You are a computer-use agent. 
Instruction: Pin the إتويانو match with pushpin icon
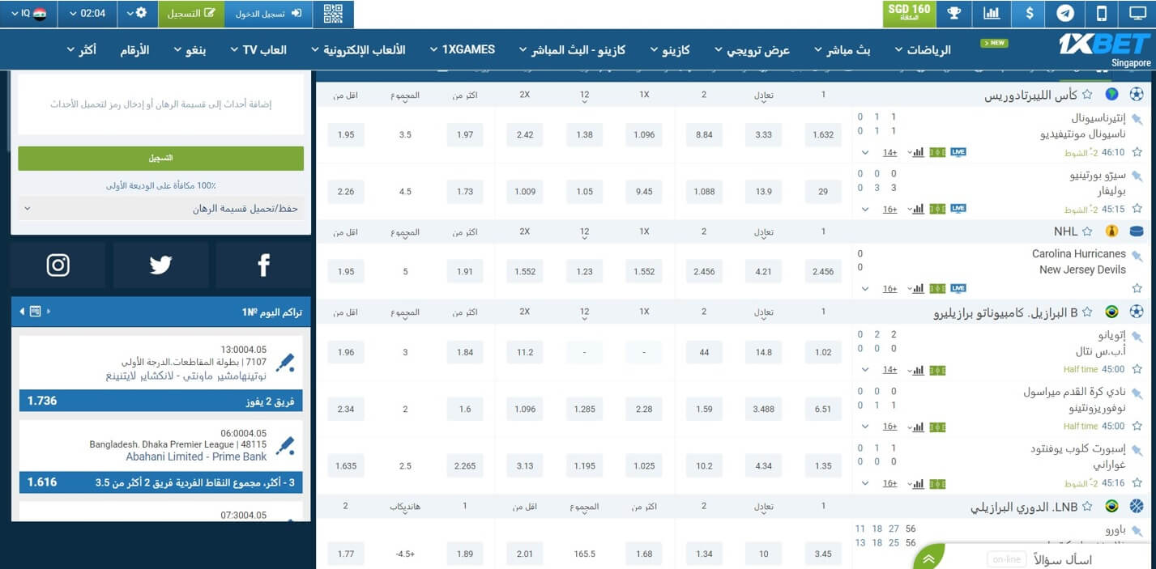coord(1137,337)
